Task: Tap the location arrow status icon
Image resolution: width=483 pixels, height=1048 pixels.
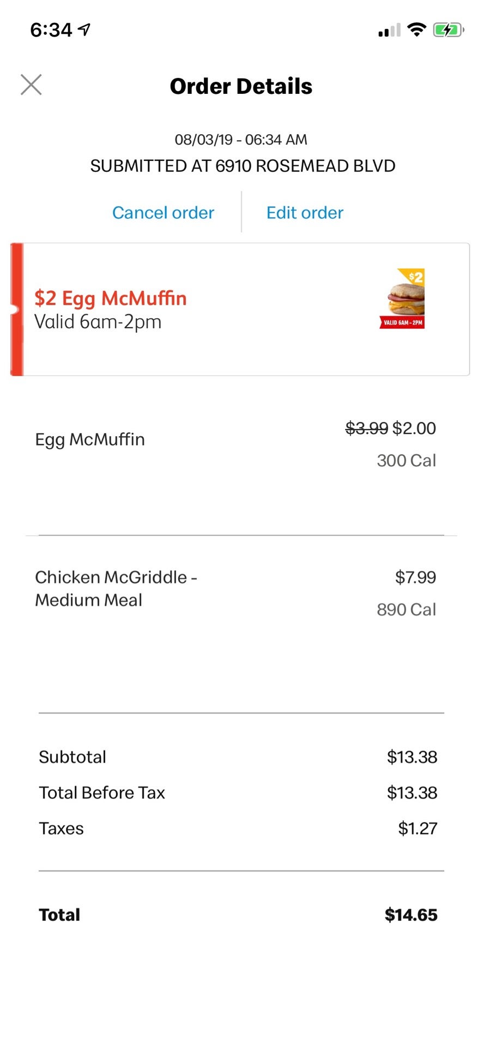Action: point(84,29)
